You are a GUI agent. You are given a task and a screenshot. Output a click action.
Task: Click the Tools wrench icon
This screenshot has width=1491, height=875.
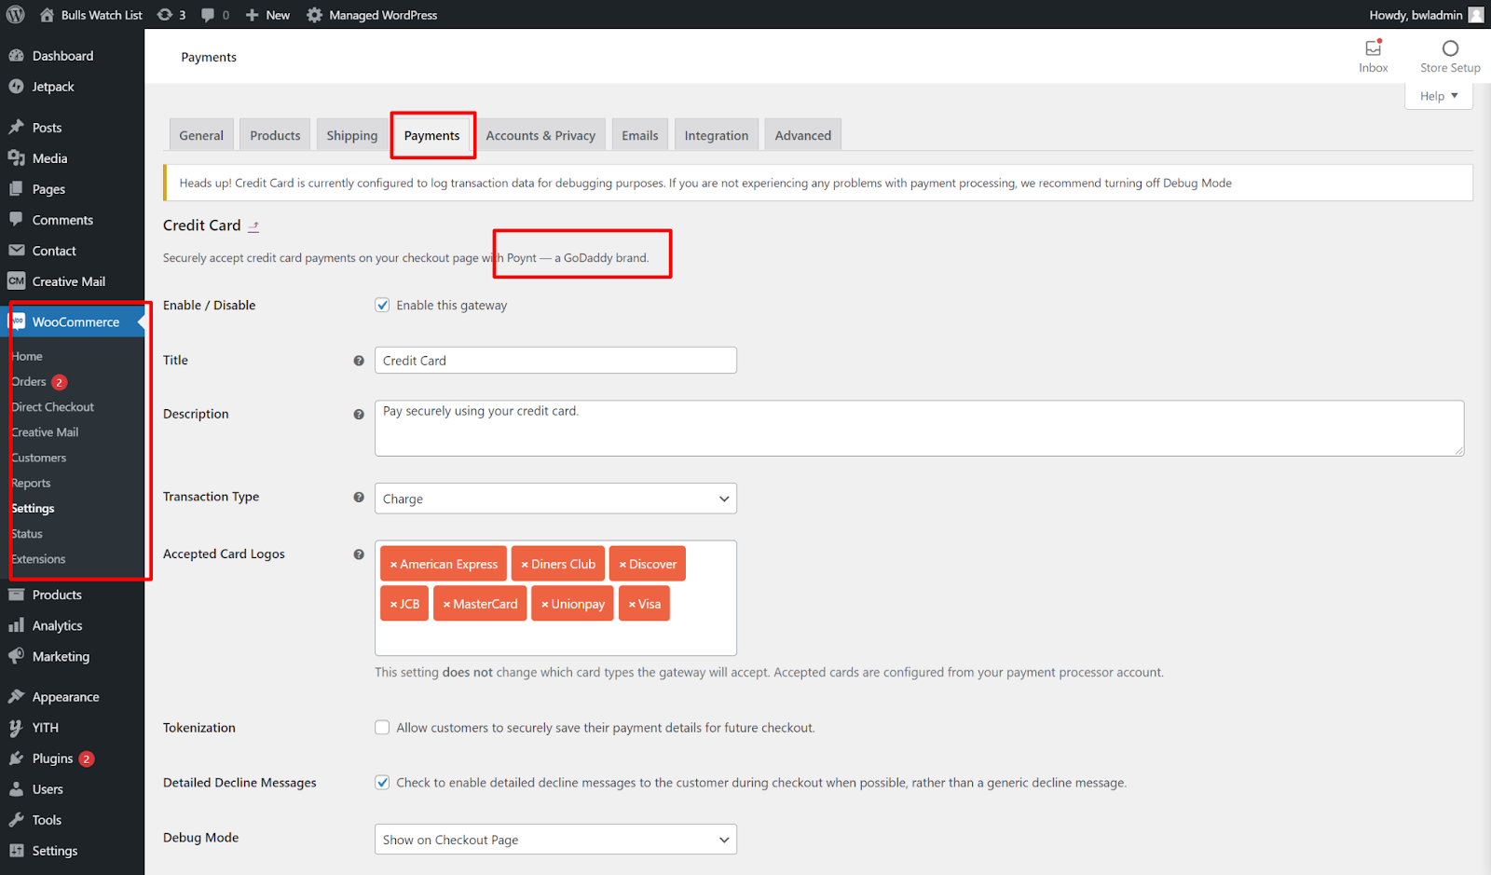click(x=16, y=820)
